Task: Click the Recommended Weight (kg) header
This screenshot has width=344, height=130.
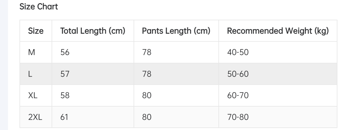Action: [x=277, y=31]
